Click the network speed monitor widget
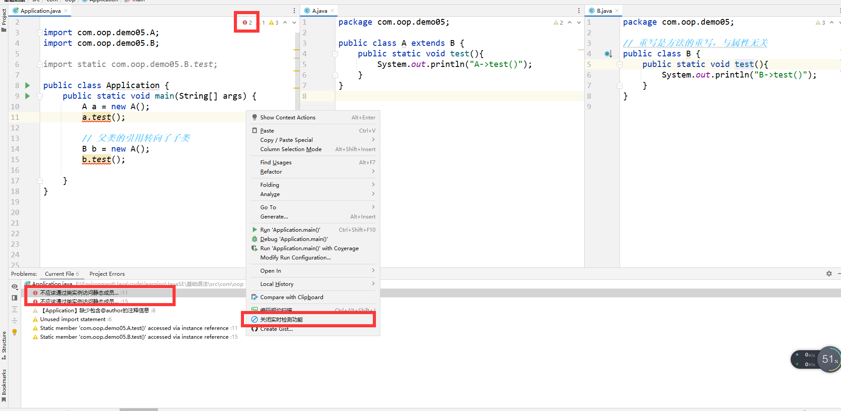This screenshot has width=841, height=411. click(816, 359)
